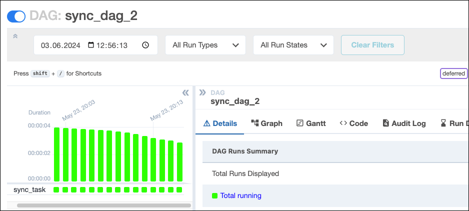Image resolution: width=469 pixels, height=211 pixels.
Task: Click the hourglass Run Duration tab
Action: (x=454, y=123)
